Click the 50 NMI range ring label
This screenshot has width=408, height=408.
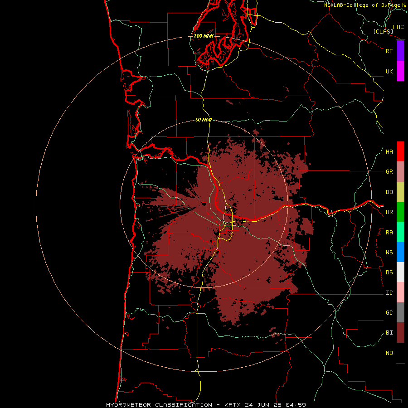pos(204,120)
